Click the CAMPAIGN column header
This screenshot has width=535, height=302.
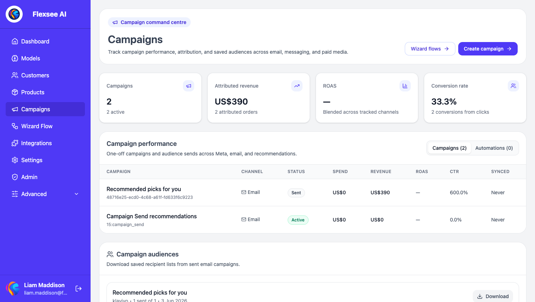pos(119,172)
